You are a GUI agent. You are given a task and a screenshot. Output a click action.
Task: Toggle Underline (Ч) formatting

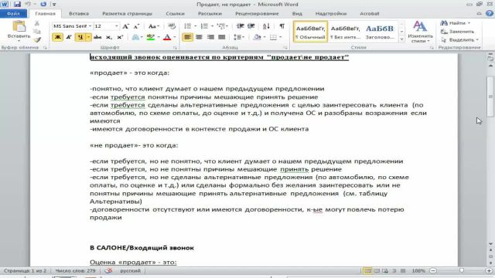click(x=80, y=37)
